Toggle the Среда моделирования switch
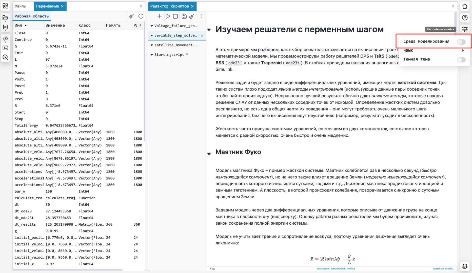Image resolution: width=472 pixels, height=273 pixels. coord(461,42)
